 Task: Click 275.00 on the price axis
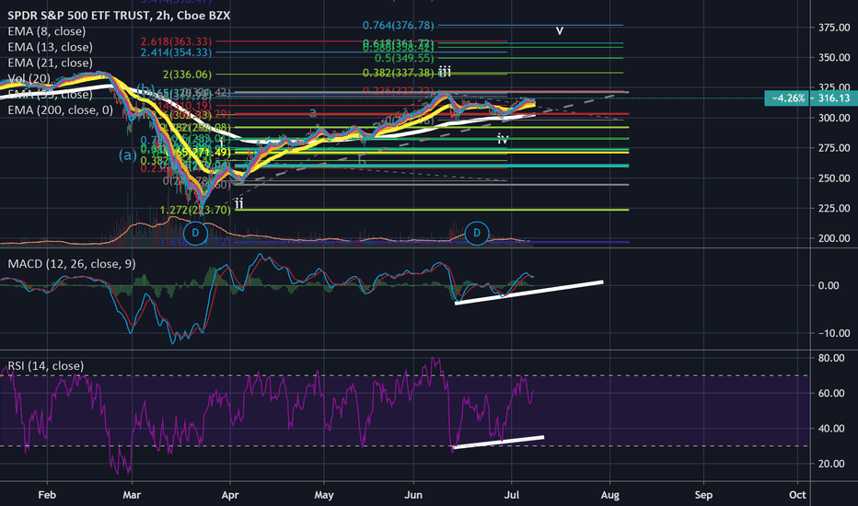click(x=834, y=148)
